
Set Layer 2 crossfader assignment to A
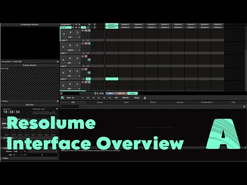click(x=84, y=79)
